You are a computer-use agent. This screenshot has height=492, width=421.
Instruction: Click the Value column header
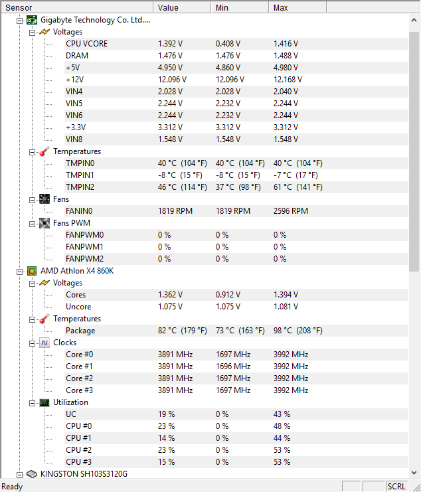pyautogui.click(x=182, y=7)
